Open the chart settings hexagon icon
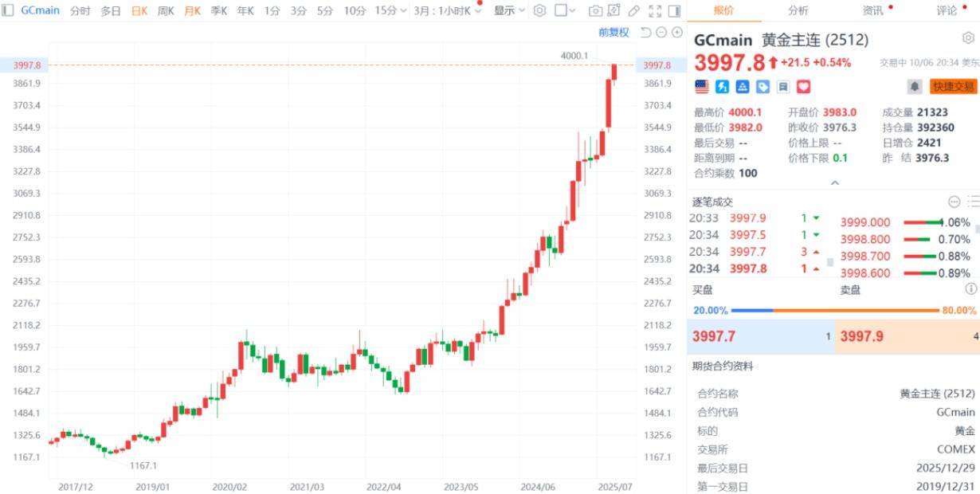 click(539, 11)
